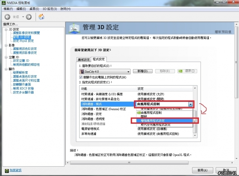
Task: Open the 檔案(F) menu
Action: (8, 9)
